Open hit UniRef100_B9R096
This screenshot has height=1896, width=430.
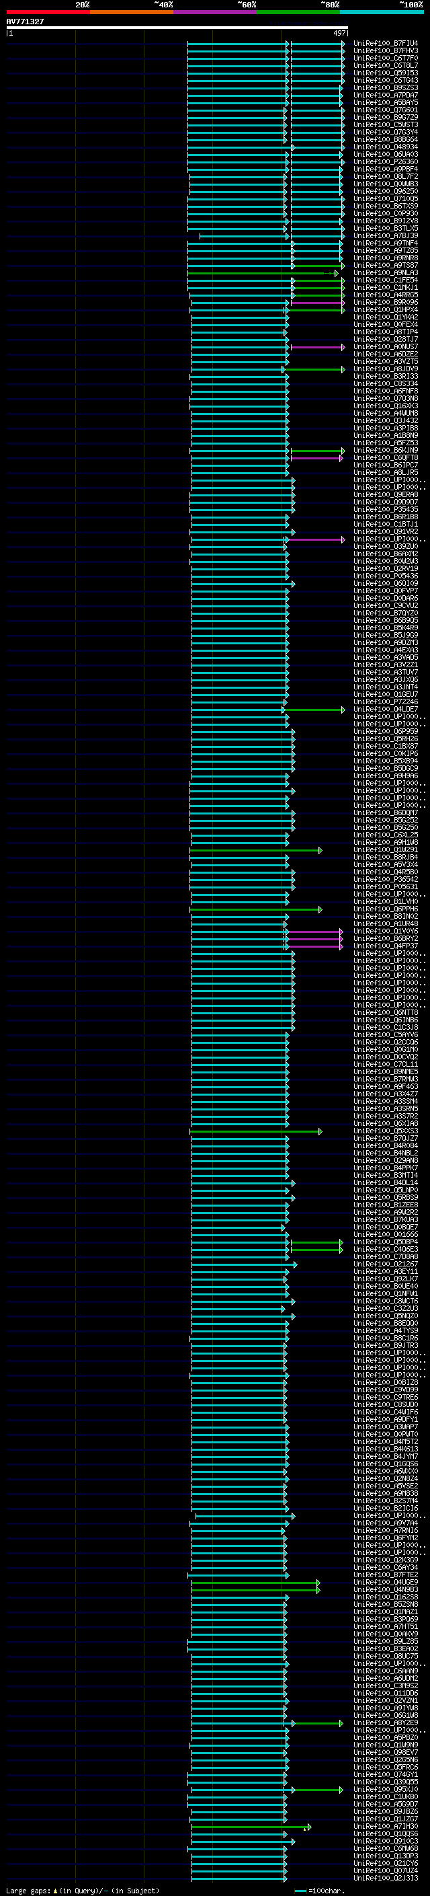(386, 303)
